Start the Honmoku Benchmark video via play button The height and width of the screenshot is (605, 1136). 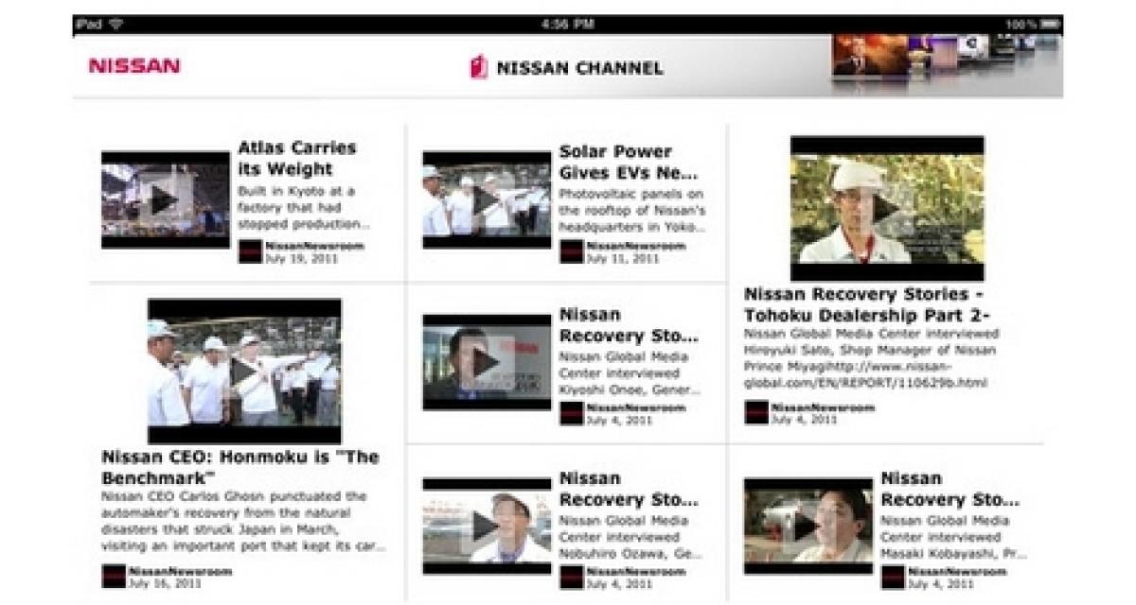(x=244, y=372)
